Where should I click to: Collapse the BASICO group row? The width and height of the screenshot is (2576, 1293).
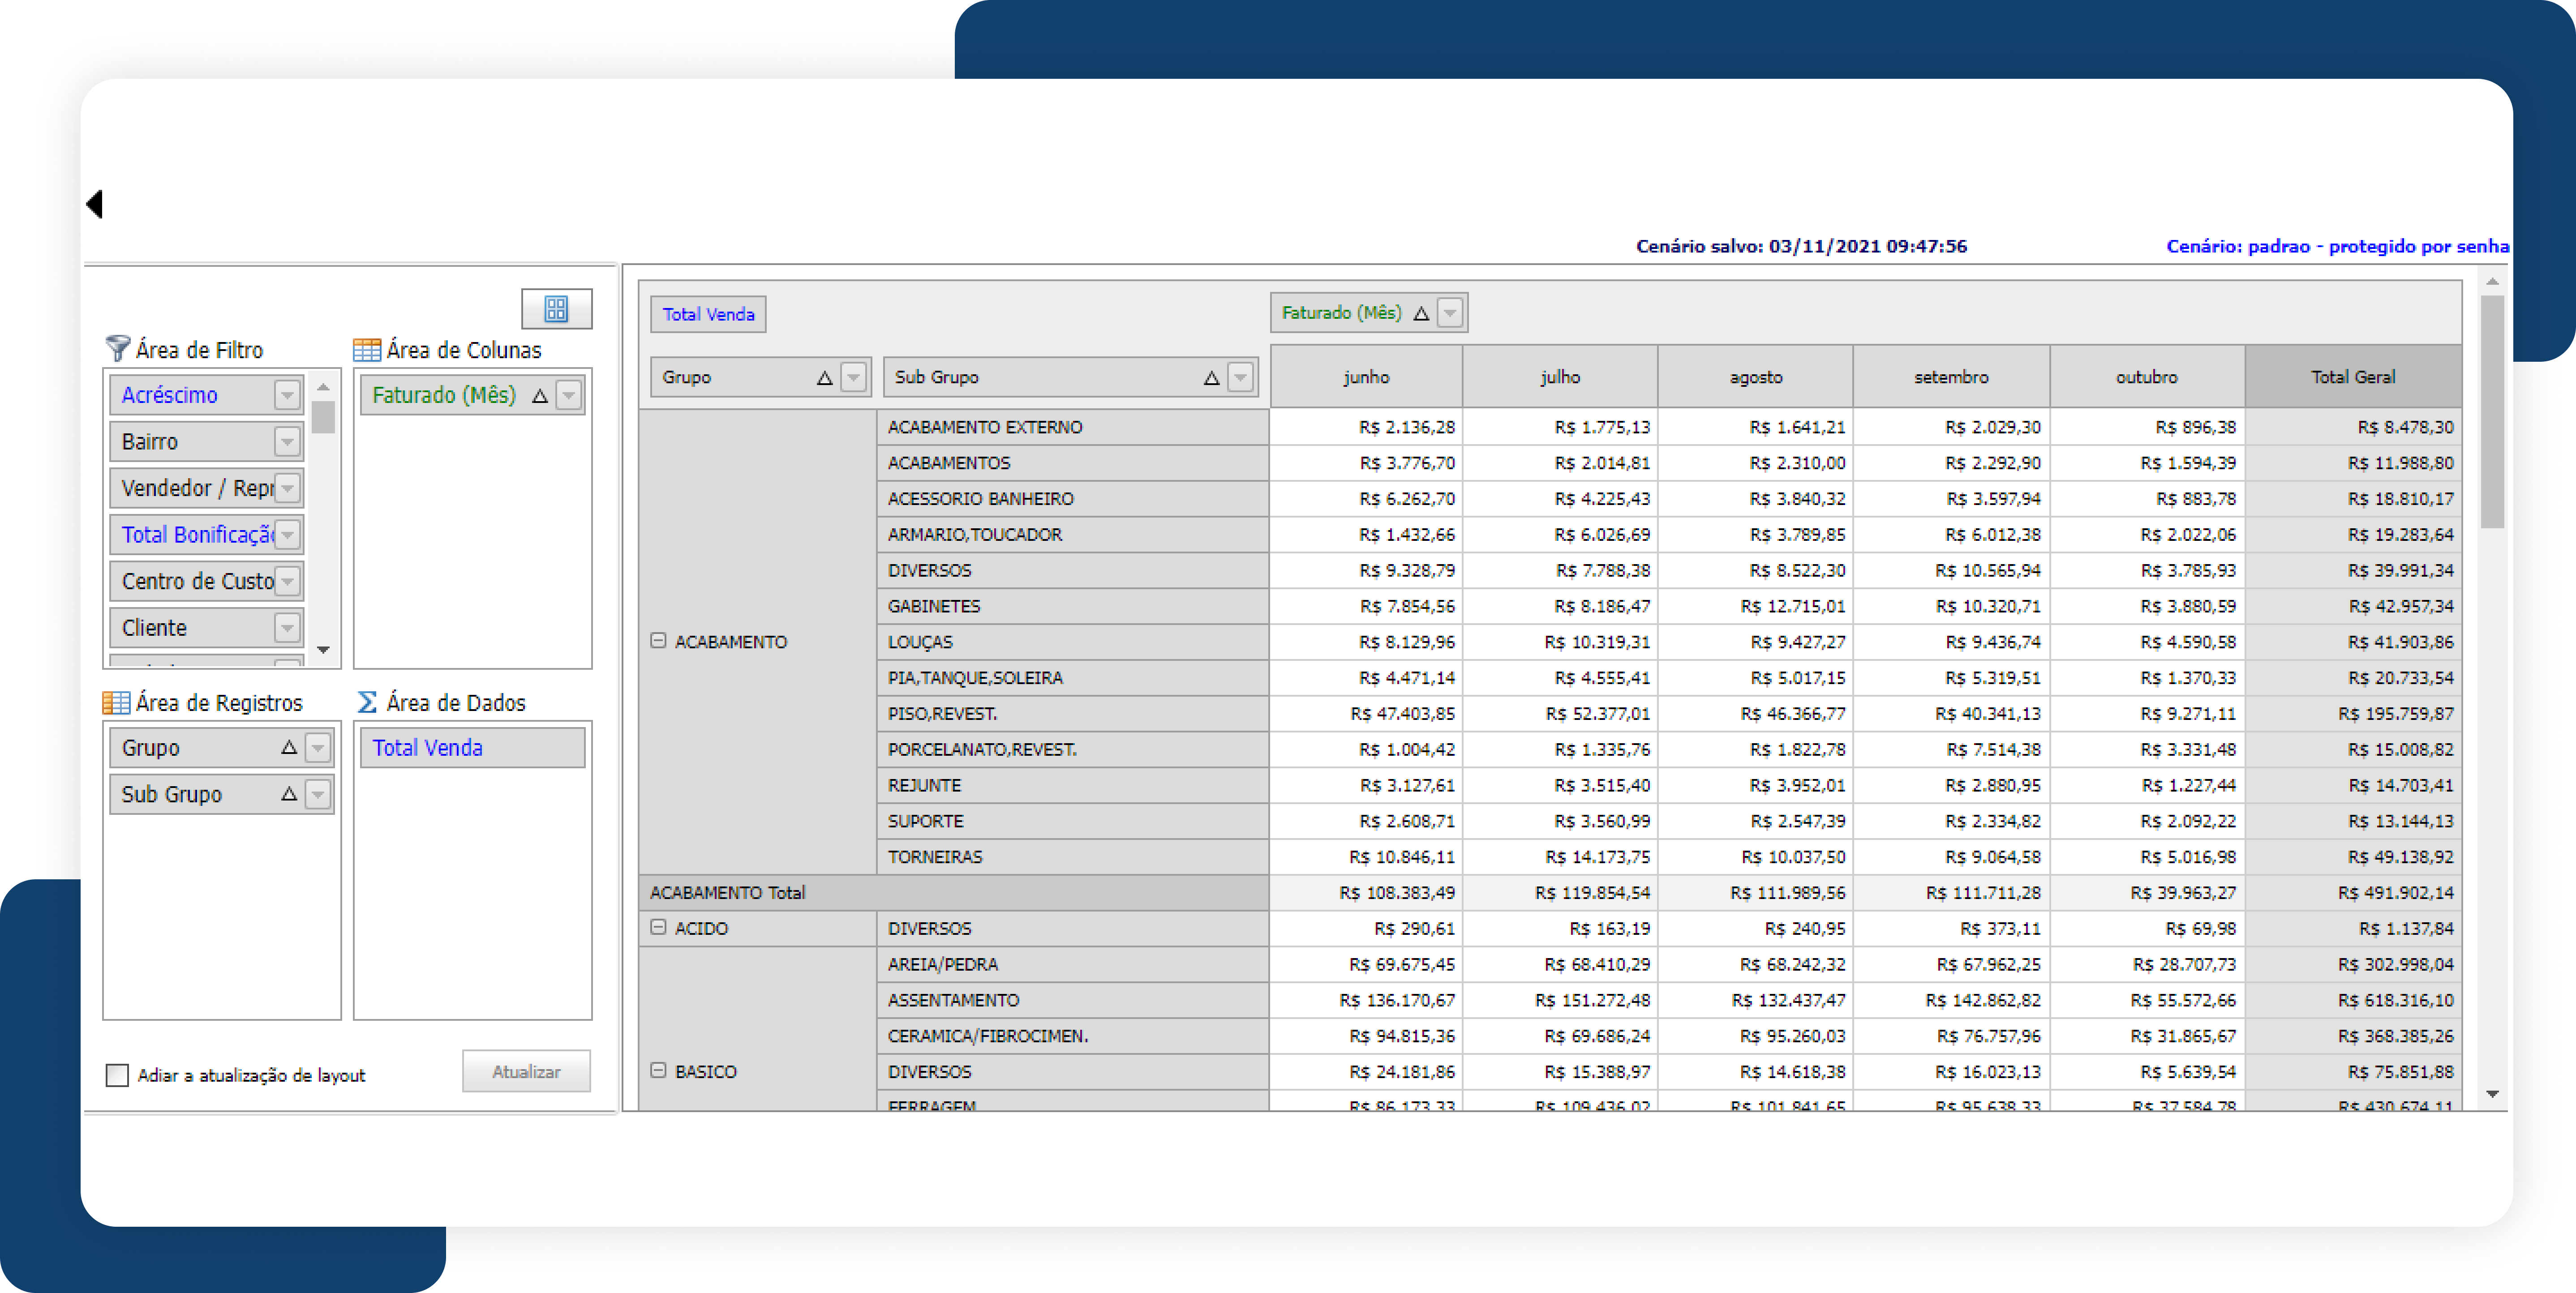[x=658, y=1071]
